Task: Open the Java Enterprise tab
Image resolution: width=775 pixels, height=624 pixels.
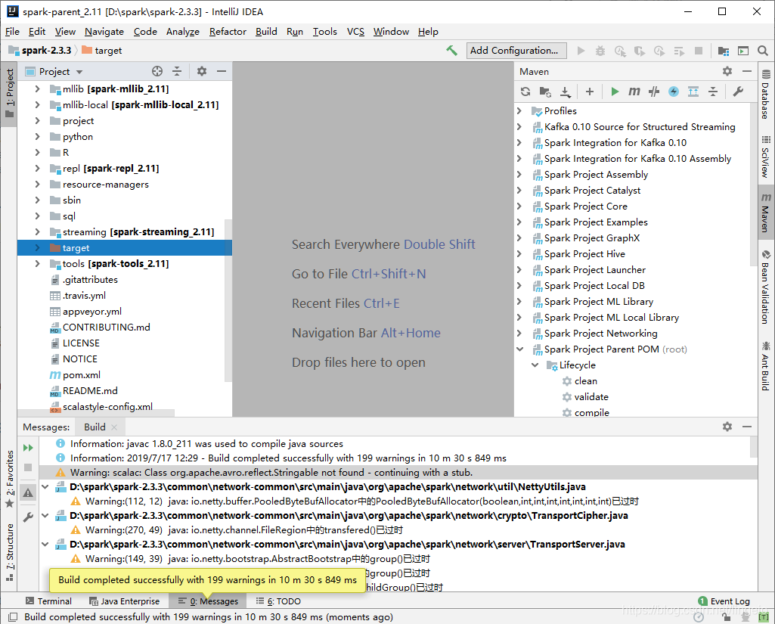Action: tap(124, 601)
